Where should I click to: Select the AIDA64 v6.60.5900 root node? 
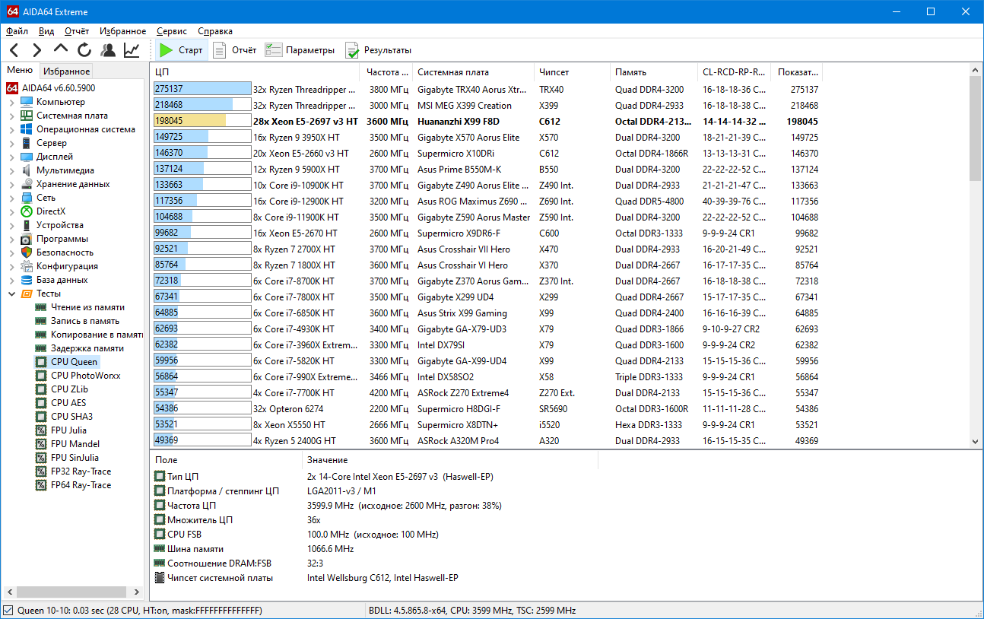coord(58,88)
